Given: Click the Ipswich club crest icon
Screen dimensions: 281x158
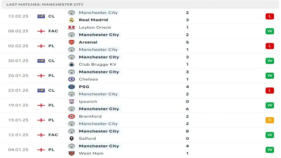Looking at the screenshot, I should click(72, 101).
